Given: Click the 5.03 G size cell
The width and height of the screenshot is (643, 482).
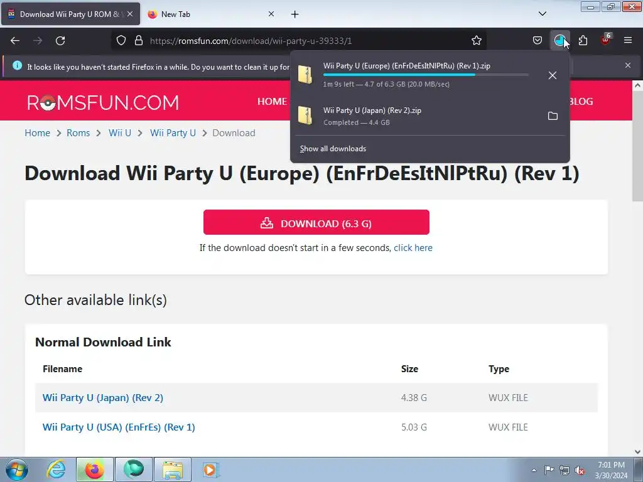Looking at the screenshot, I should click(x=414, y=427).
